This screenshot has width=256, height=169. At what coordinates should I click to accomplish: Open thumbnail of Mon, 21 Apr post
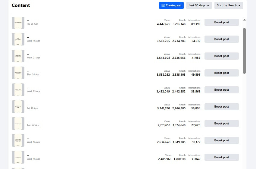tap(18, 56)
